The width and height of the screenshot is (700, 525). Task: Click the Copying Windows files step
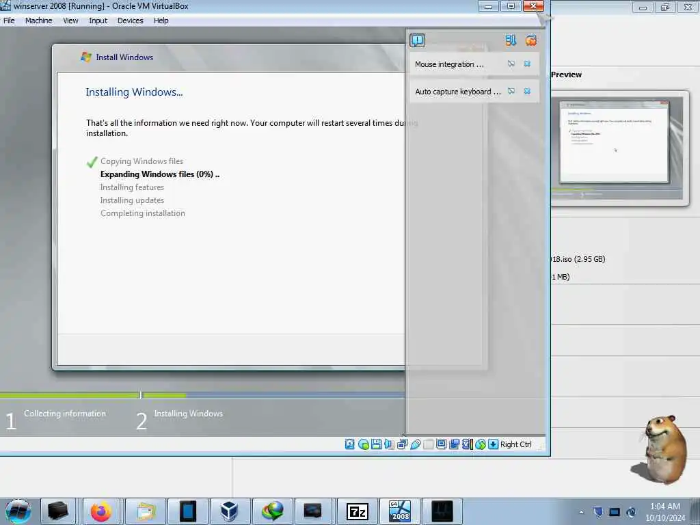point(142,161)
